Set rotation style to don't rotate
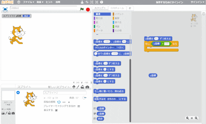Screen dimensions: 206x124 coord(69,102)
